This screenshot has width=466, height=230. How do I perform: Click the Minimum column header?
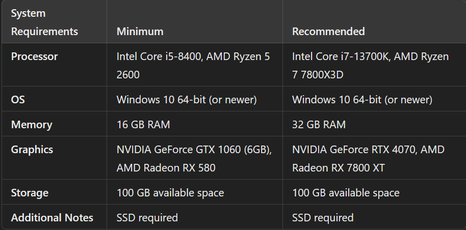point(140,32)
